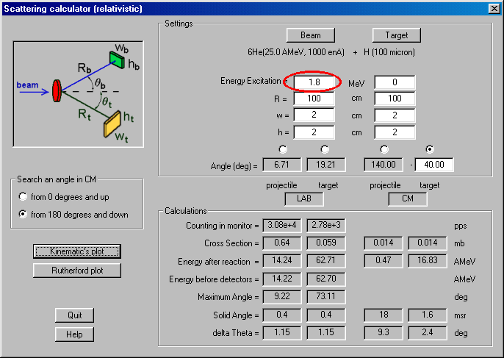
Task: Select 'from 0 degrees and up'
Action: tap(25, 197)
